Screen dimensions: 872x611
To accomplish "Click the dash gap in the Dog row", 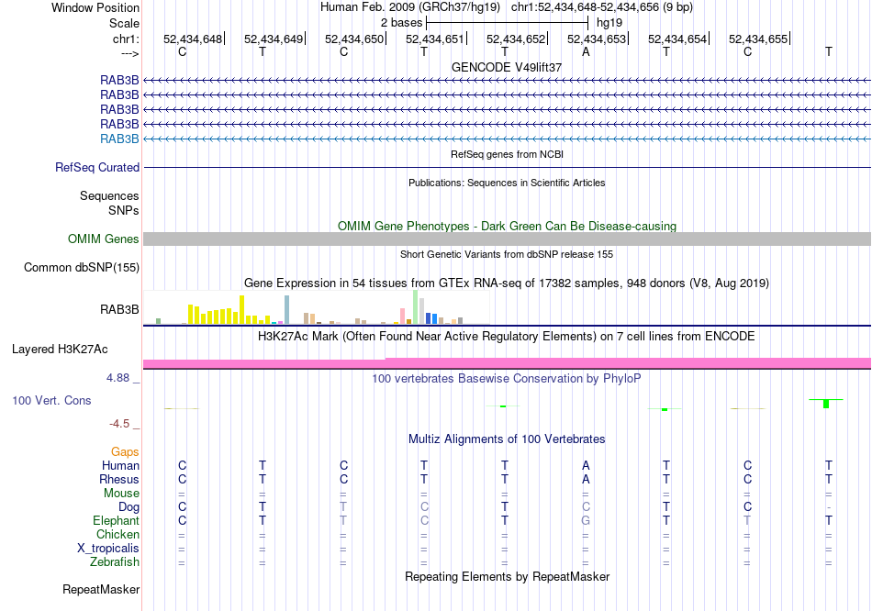I will coord(829,507).
